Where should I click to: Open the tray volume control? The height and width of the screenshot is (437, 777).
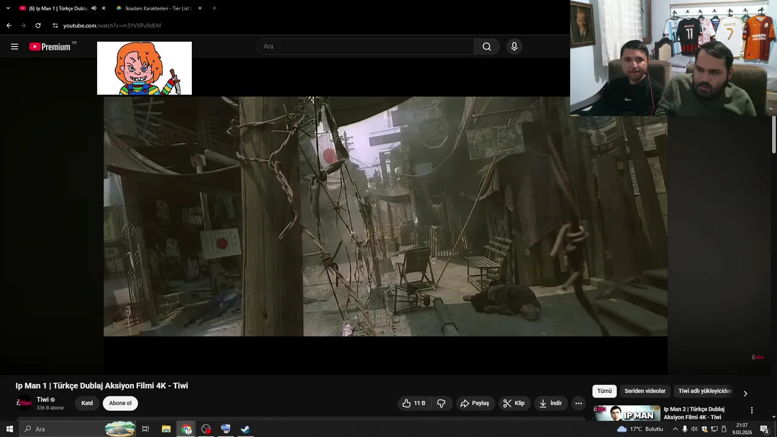coord(694,429)
